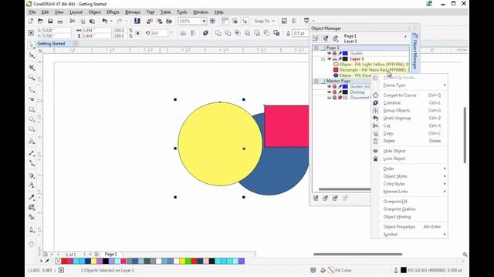The width and height of the screenshot is (494, 277).
Task: Click the Weld shaping icon in property bar
Action: (218, 33)
